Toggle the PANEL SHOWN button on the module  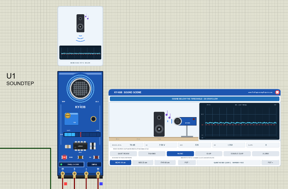[72, 164]
